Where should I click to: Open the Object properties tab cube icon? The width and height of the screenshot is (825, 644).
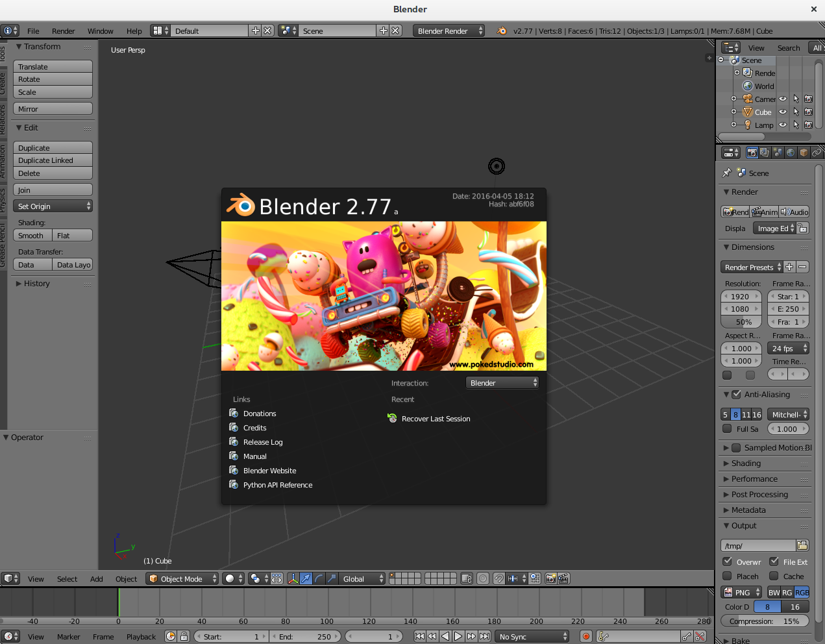point(804,153)
